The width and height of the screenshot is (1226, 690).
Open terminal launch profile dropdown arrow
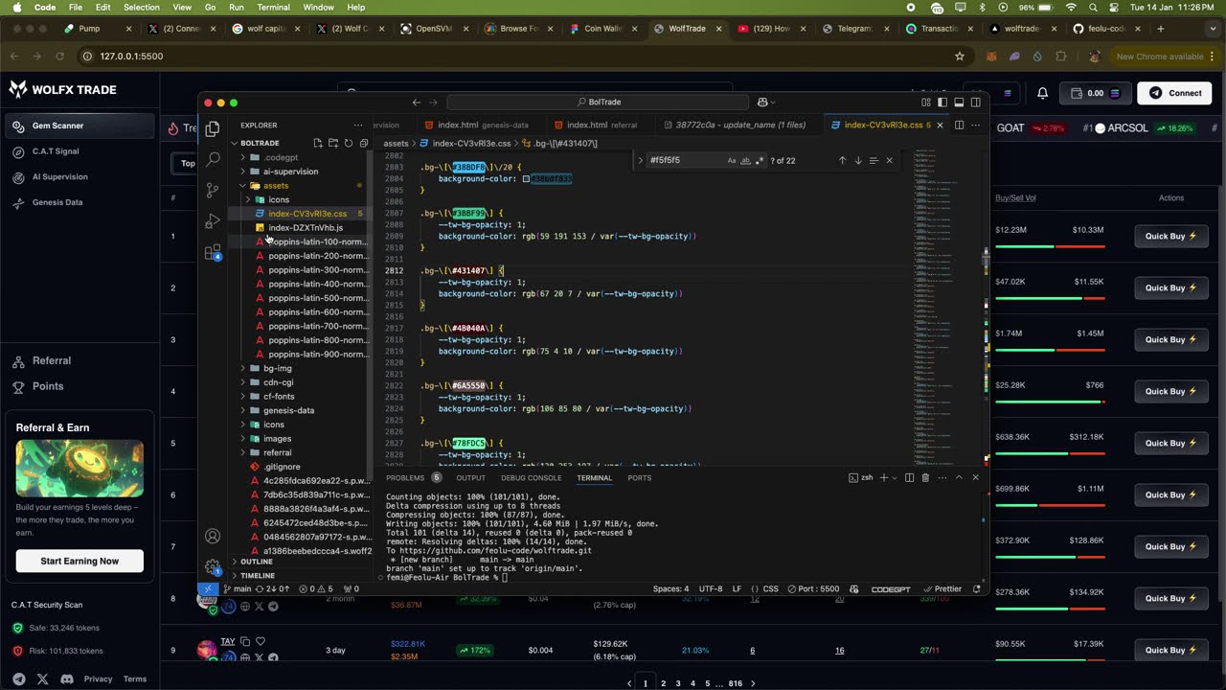895,477
